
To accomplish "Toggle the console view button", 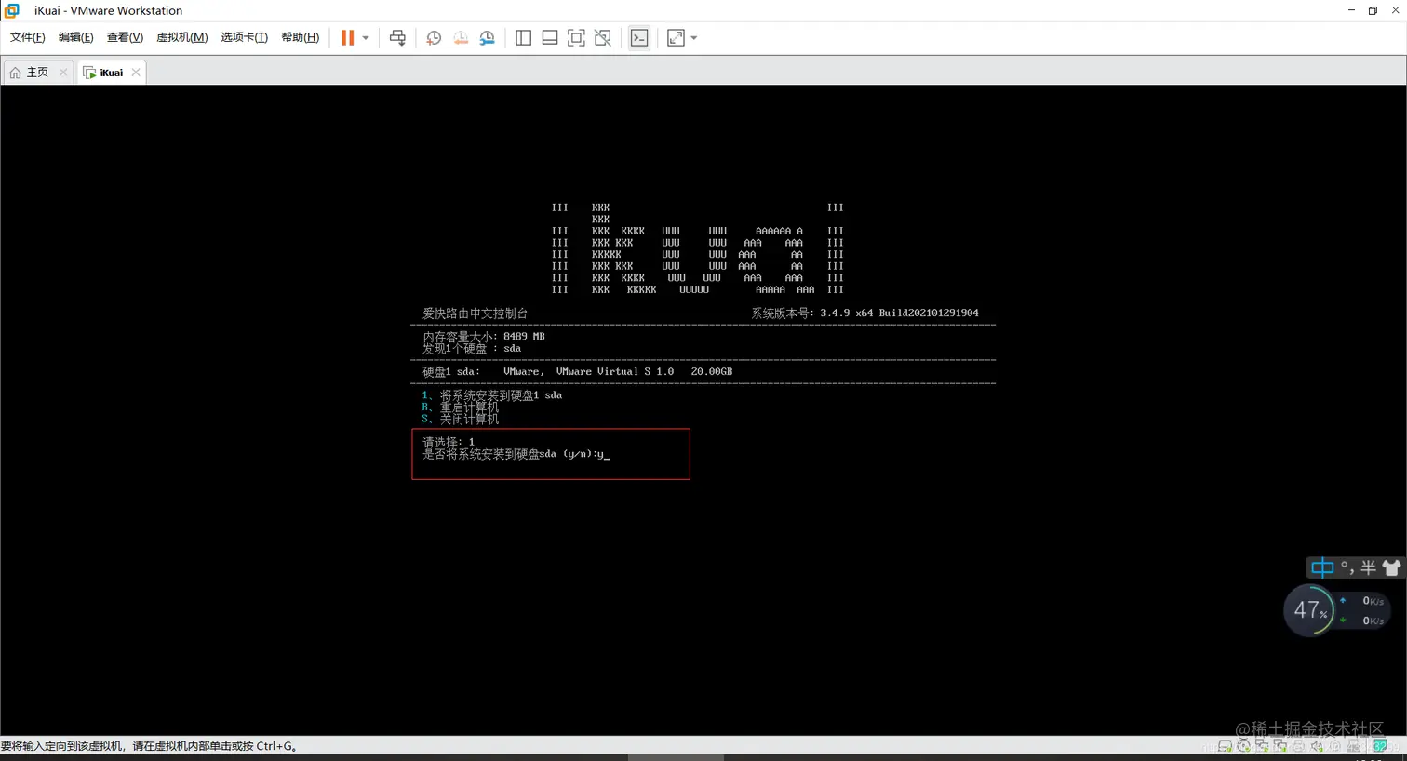I will [639, 38].
